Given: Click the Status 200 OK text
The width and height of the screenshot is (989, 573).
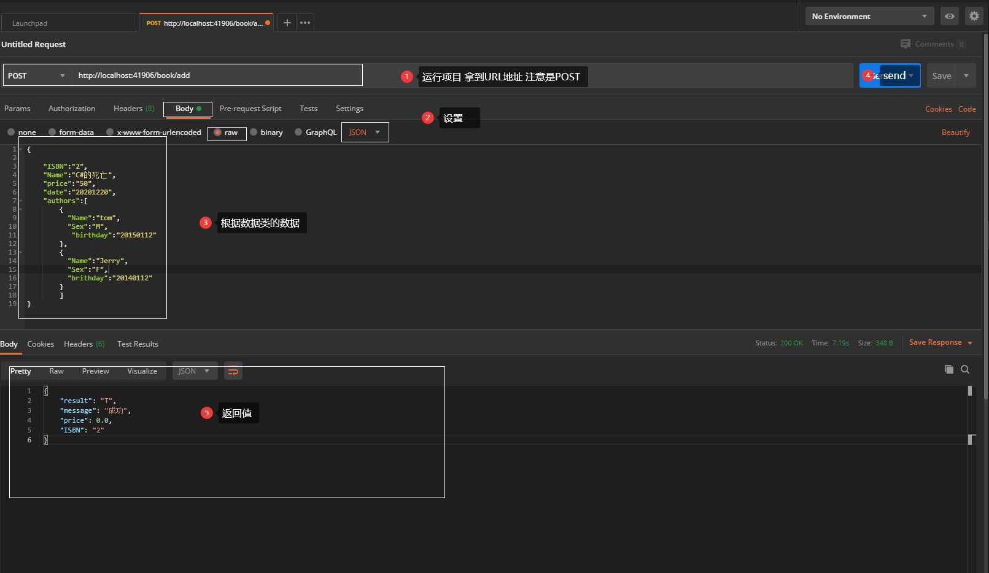Looking at the screenshot, I should (779, 343).
